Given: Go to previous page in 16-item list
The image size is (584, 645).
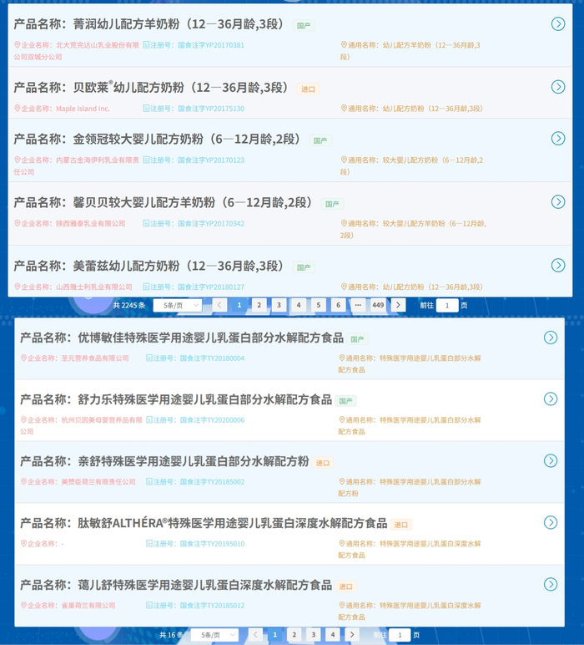Looking at the screenshot, I should [x=255, y=634].
